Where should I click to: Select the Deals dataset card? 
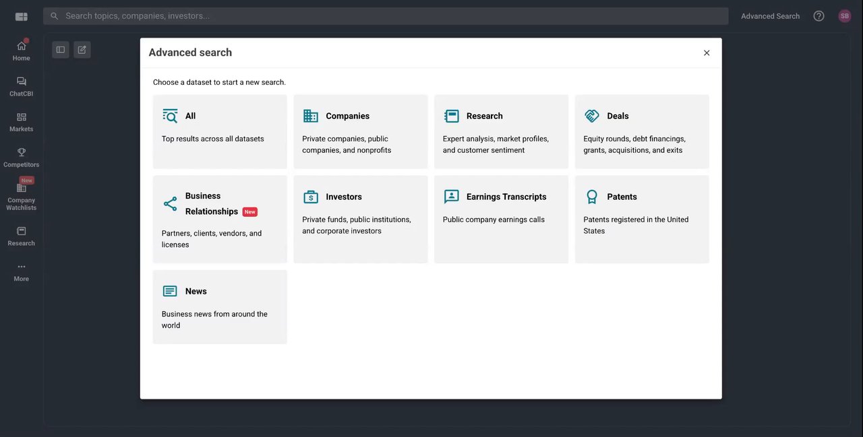(x=641, y=131)
